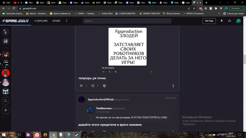Like the embedded 'Не чего сказать' post
Image resolution: width=246 pixels, height=138 pixels.
point(103,72)
